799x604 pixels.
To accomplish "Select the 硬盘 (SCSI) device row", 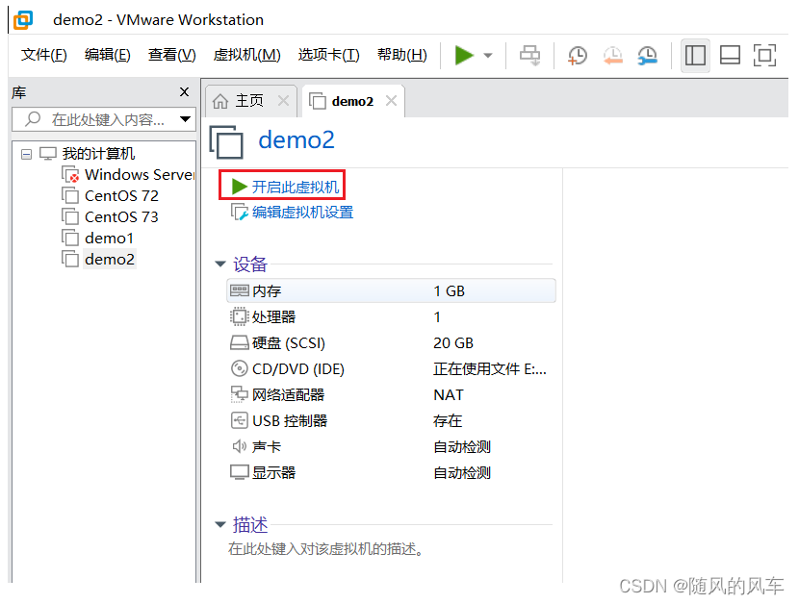I will [391, 342].
